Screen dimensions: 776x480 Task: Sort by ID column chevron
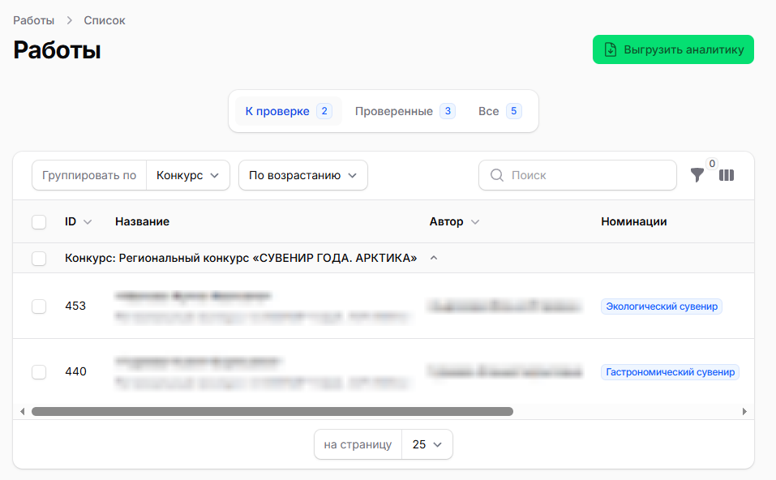(88, 222)
